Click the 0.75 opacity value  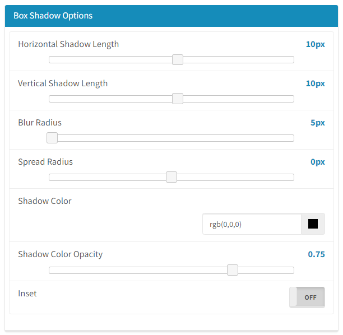316,254
